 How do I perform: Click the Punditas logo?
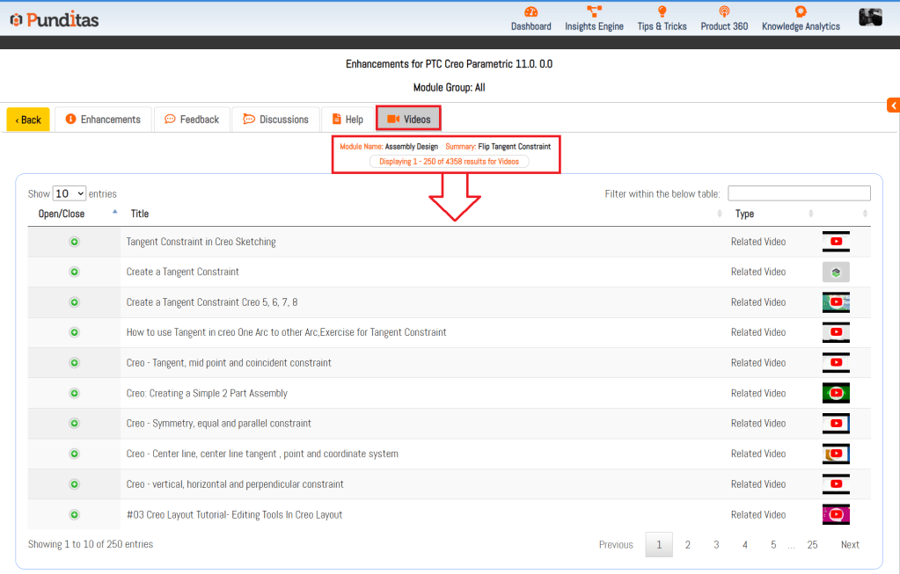pos(55,18)
